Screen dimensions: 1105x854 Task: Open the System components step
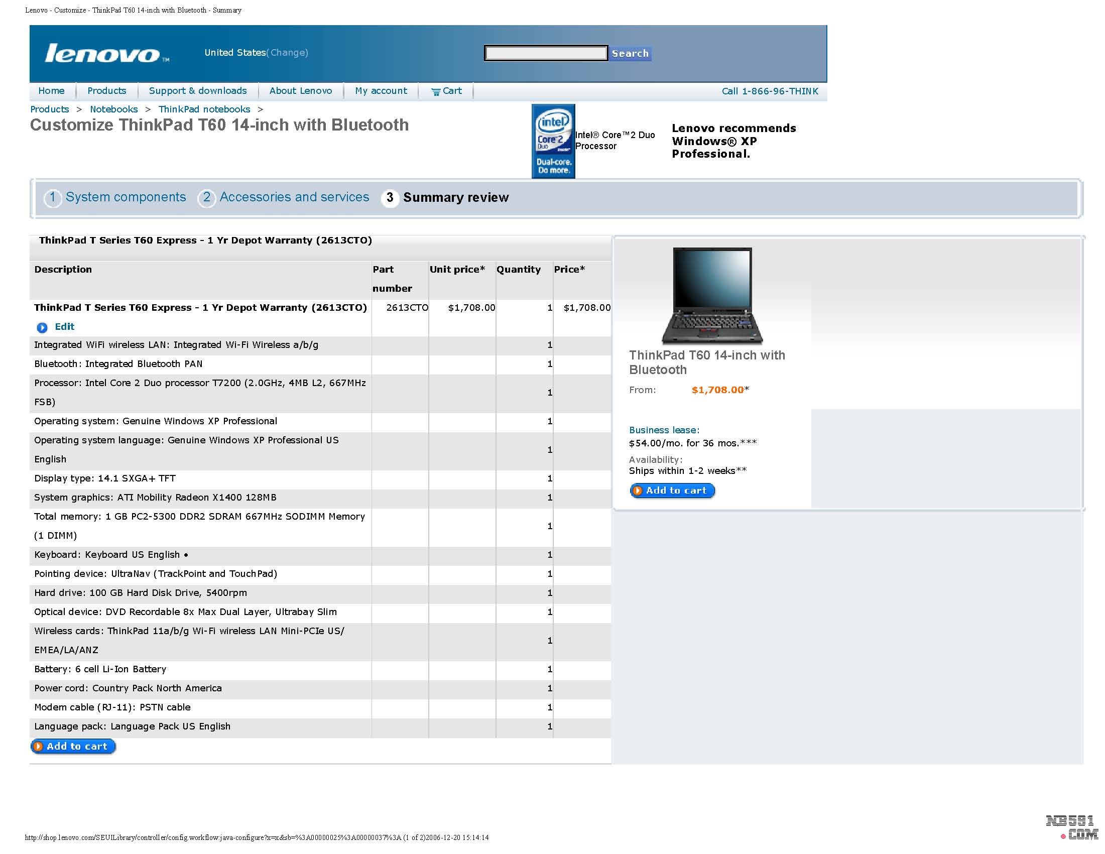click(126, 197)
